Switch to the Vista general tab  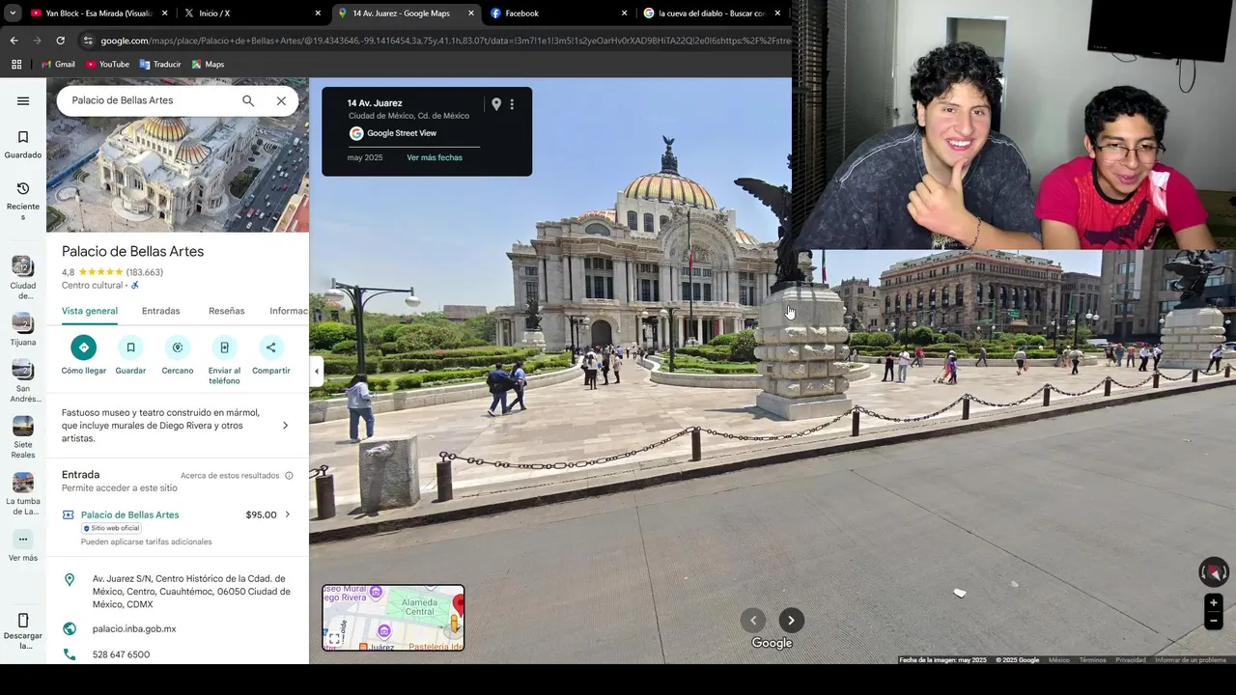(90, 311)
